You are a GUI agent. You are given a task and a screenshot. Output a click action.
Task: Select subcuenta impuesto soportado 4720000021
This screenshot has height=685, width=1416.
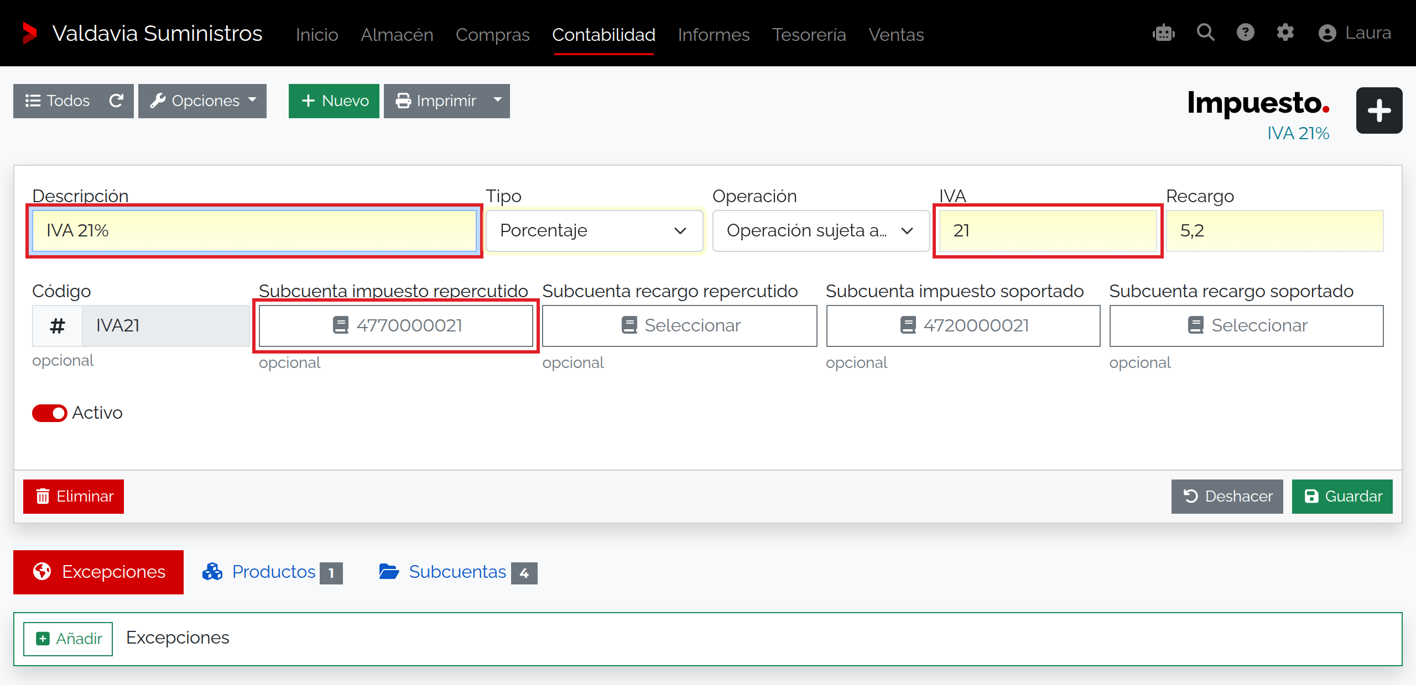[x=963, y=326]
